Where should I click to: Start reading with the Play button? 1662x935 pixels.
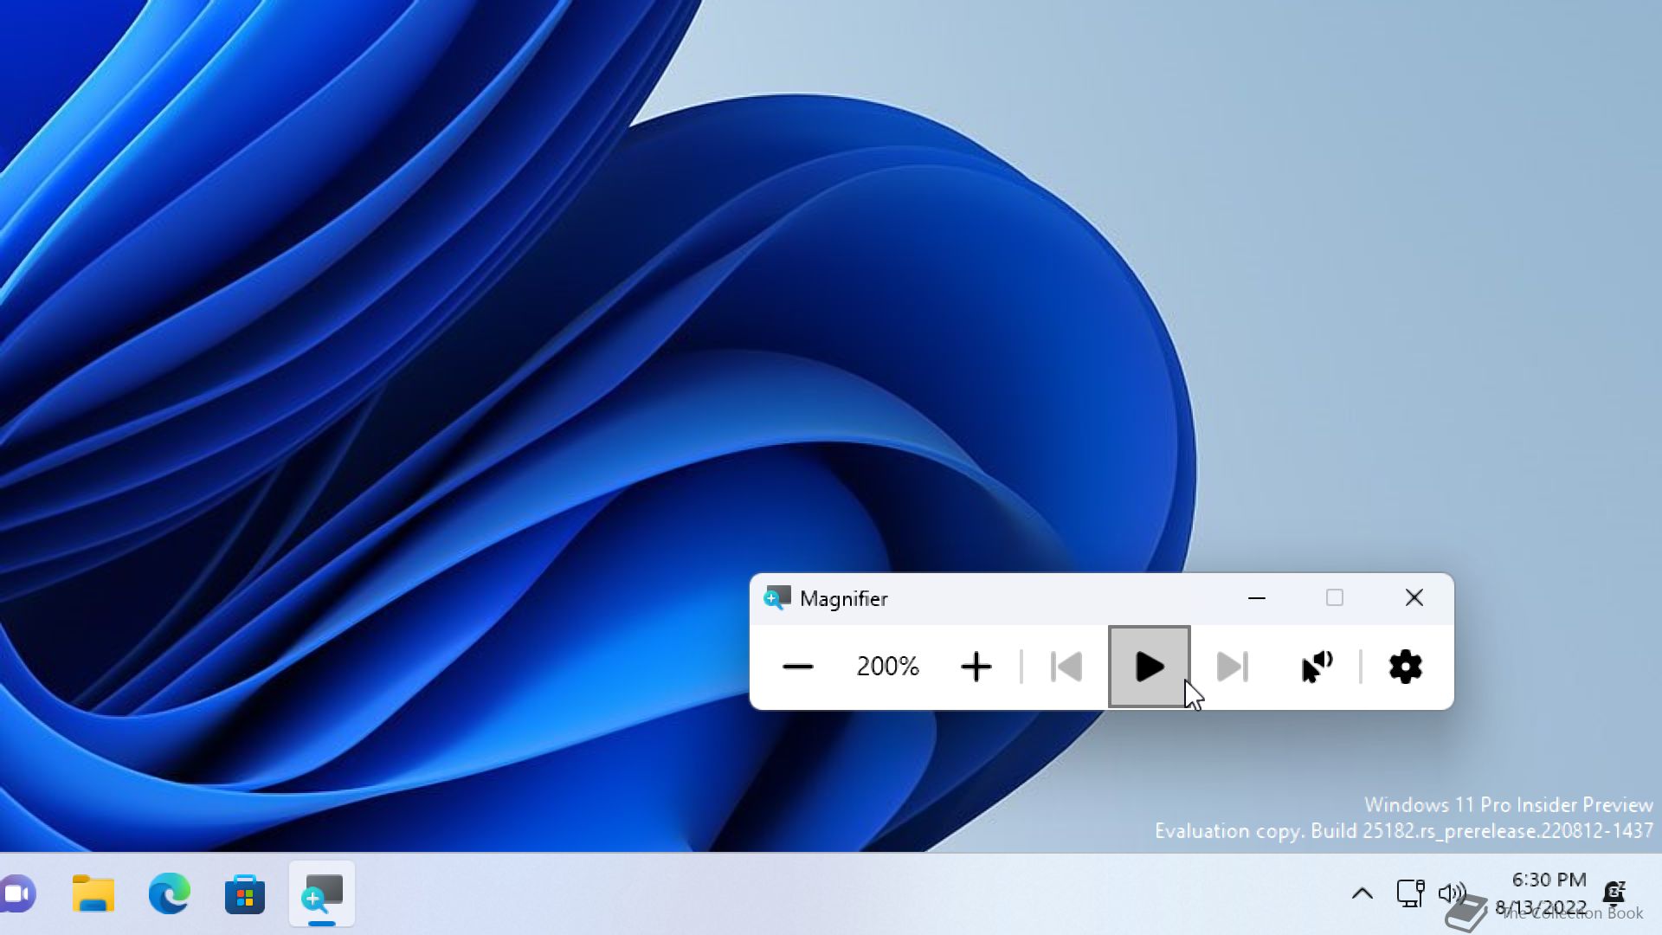click(x=1150, y=667)
